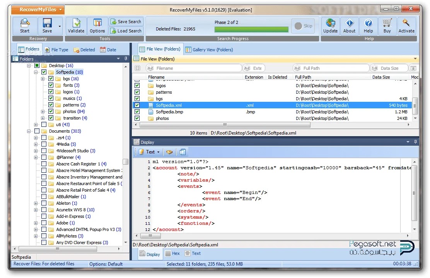Image resolution: width=430 pixels, height=278 pixels.
Task: Open the Save button dropdown arrow
Action: pos(60,26)
